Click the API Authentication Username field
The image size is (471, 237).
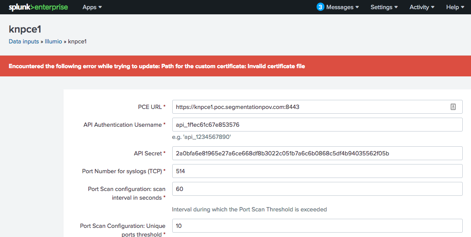tap(317, 125)
